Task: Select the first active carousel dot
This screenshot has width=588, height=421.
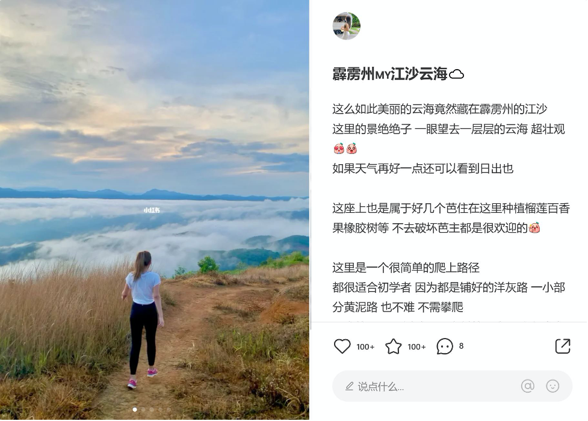Action: coord(135,410)
